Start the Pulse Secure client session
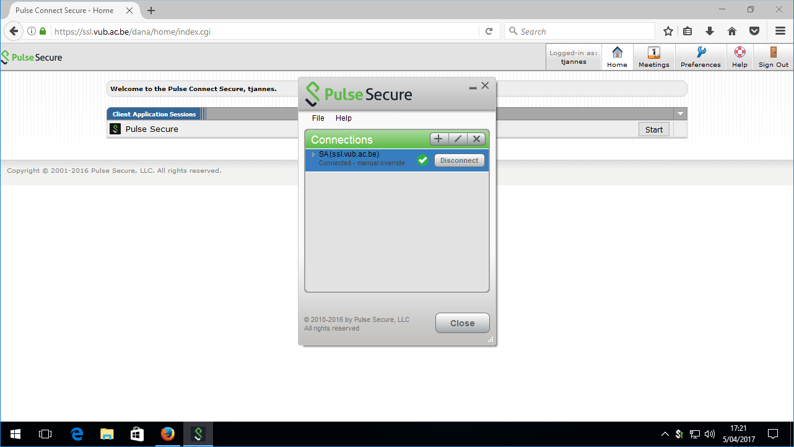 (x=654, y=129)
